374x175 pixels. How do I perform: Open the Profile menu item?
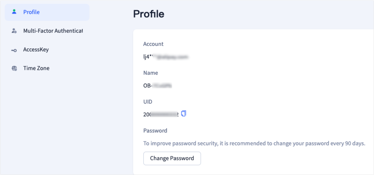(31, 12)
